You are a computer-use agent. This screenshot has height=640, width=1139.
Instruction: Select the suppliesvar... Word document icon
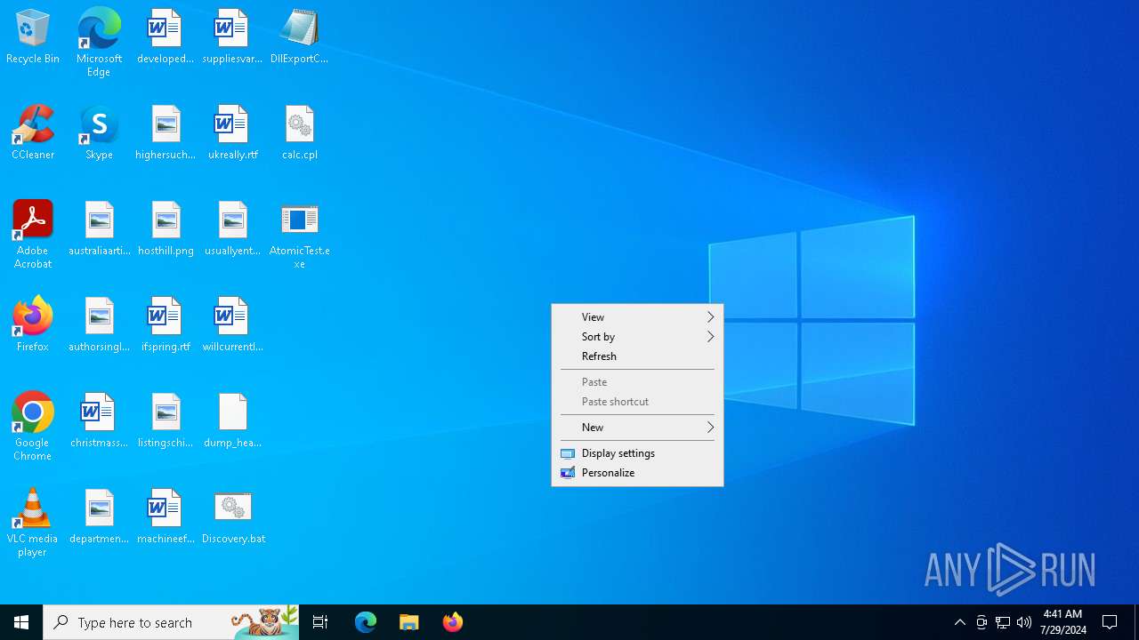click(232, 37)
